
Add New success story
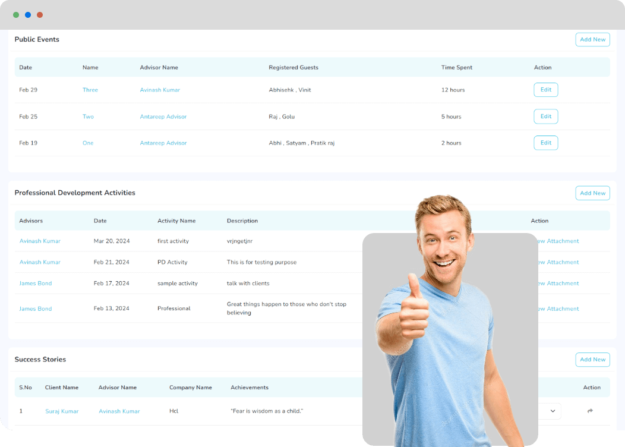tap(592, 359)
